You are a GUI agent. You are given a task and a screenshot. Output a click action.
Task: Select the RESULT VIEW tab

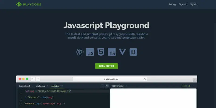118,86
